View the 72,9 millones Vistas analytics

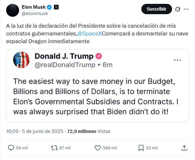(x=89, y=131)
